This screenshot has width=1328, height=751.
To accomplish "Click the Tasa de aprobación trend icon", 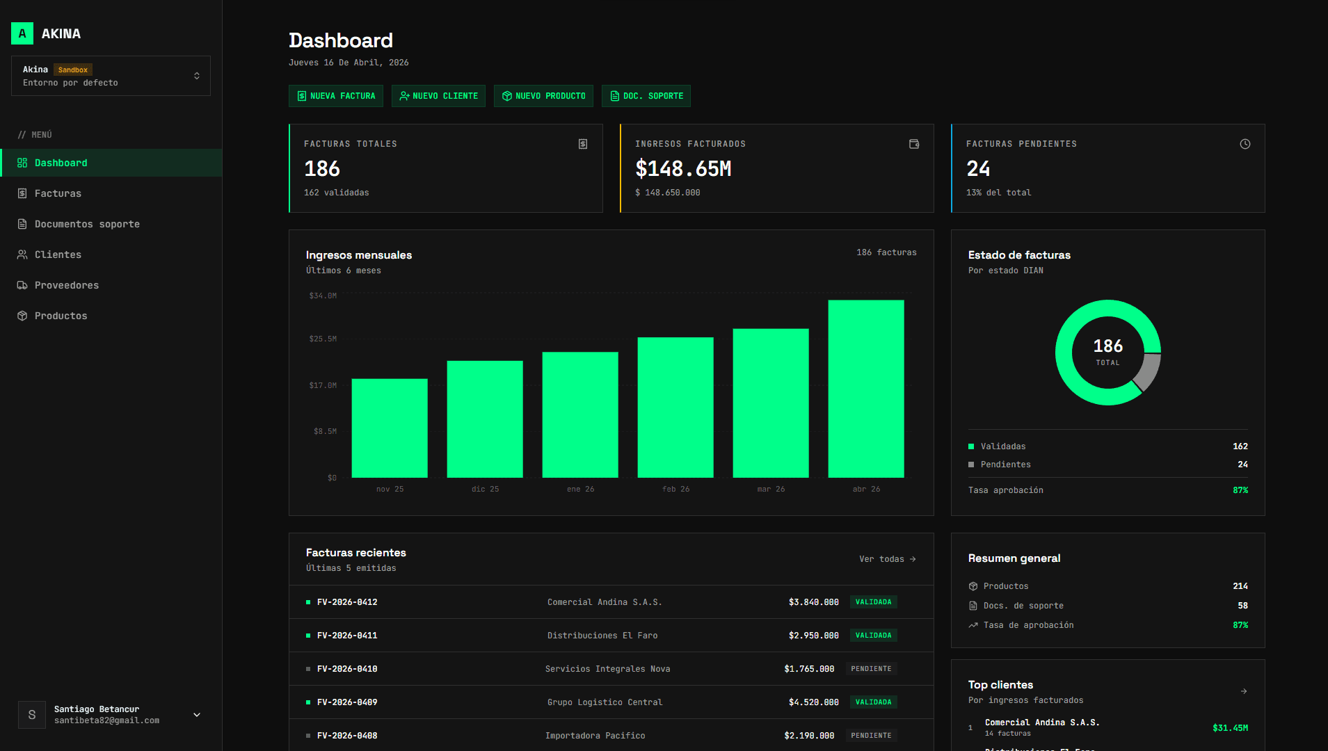I will [x=973, y=625].
